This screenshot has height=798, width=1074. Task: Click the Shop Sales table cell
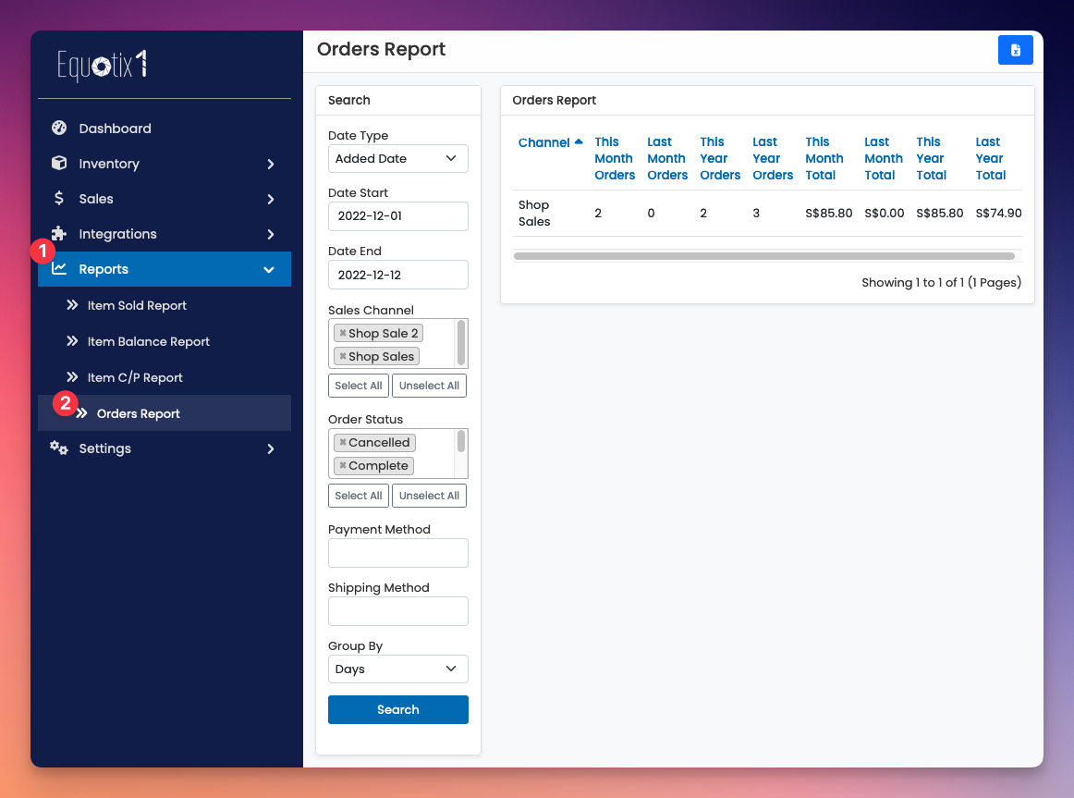(534, 213)
